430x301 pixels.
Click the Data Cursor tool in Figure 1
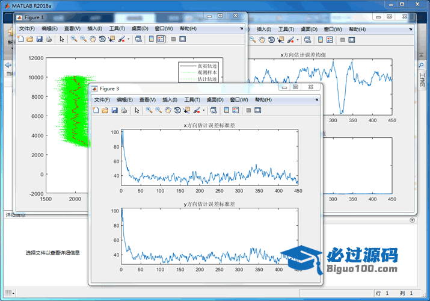[x=112, y=39]
